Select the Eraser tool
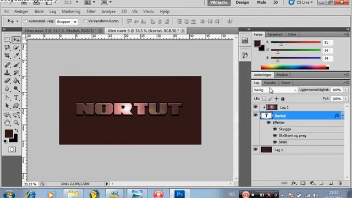This screenshot has width=352, height=198. tap(7, 81)
